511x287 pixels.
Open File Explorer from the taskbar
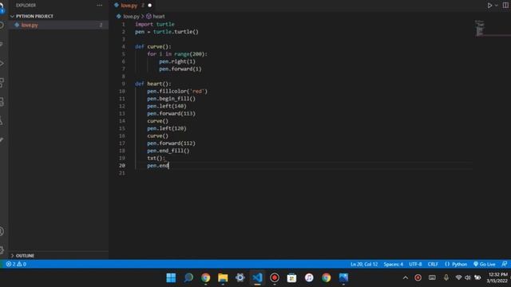click(223, 277)
